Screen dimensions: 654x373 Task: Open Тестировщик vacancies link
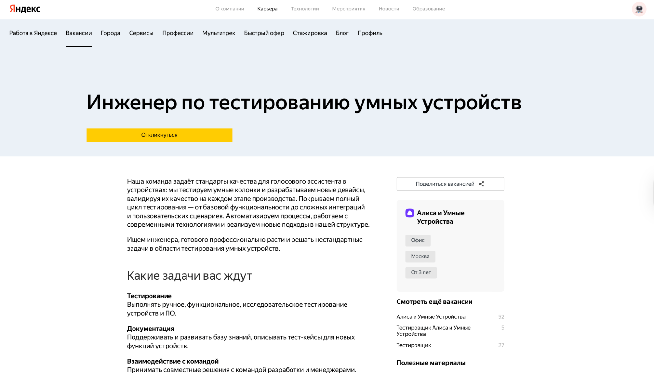414,345
